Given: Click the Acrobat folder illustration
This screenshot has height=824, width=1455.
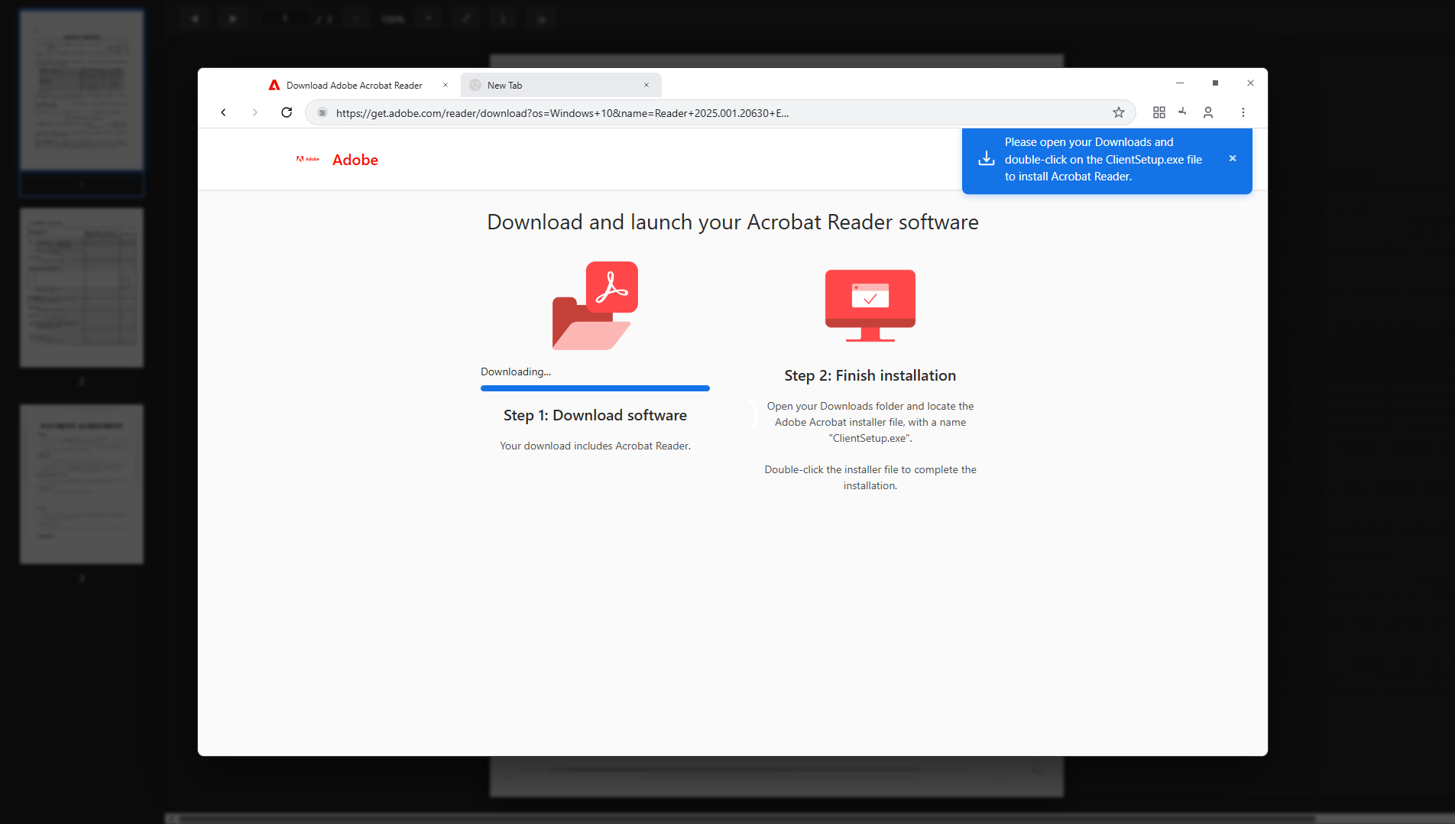Looking at the screenshot, I should pos(595,306).
